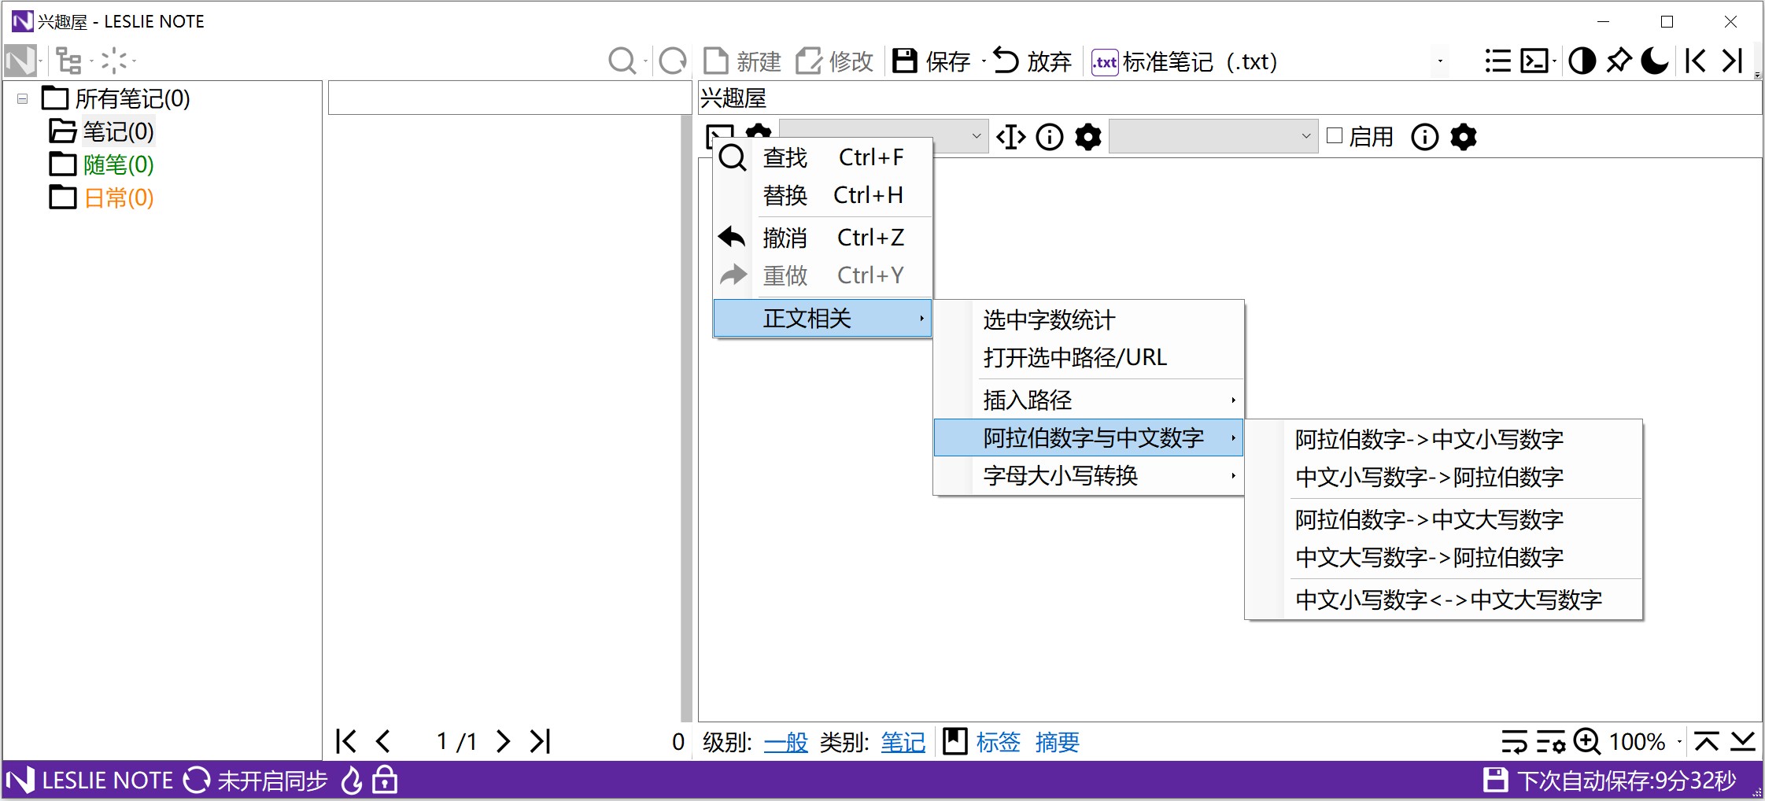Select the orange 日常(0) folder

click(118, 197)
